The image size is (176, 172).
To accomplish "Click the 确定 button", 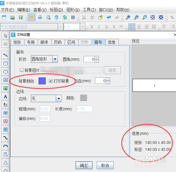I will pyautogui.click(x=84, y=165).
